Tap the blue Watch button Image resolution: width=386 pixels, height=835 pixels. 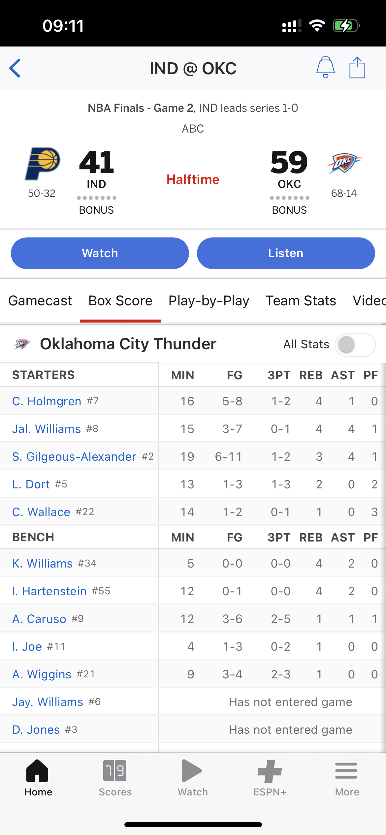100,253
